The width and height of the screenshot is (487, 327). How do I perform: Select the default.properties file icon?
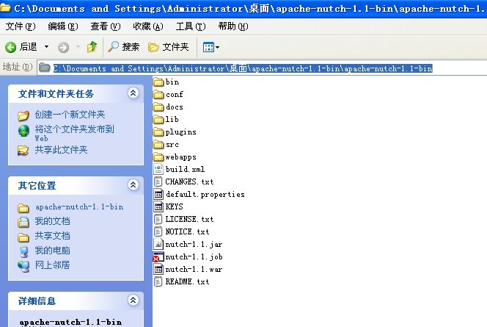(158, 194)
